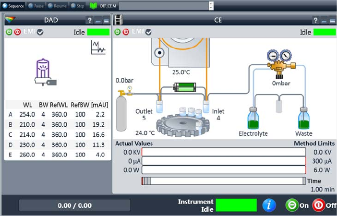Click the toolbar field's down arrow

point(211,8)
